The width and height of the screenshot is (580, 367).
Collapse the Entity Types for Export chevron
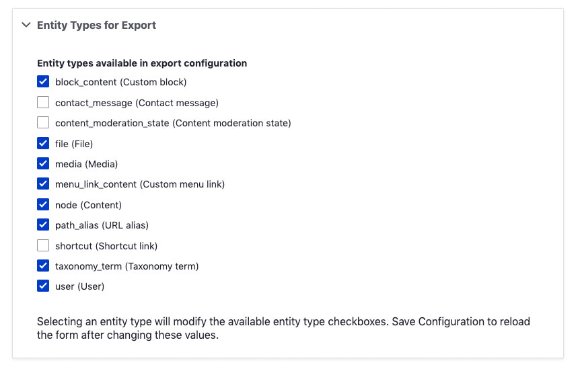pos(26,26)
